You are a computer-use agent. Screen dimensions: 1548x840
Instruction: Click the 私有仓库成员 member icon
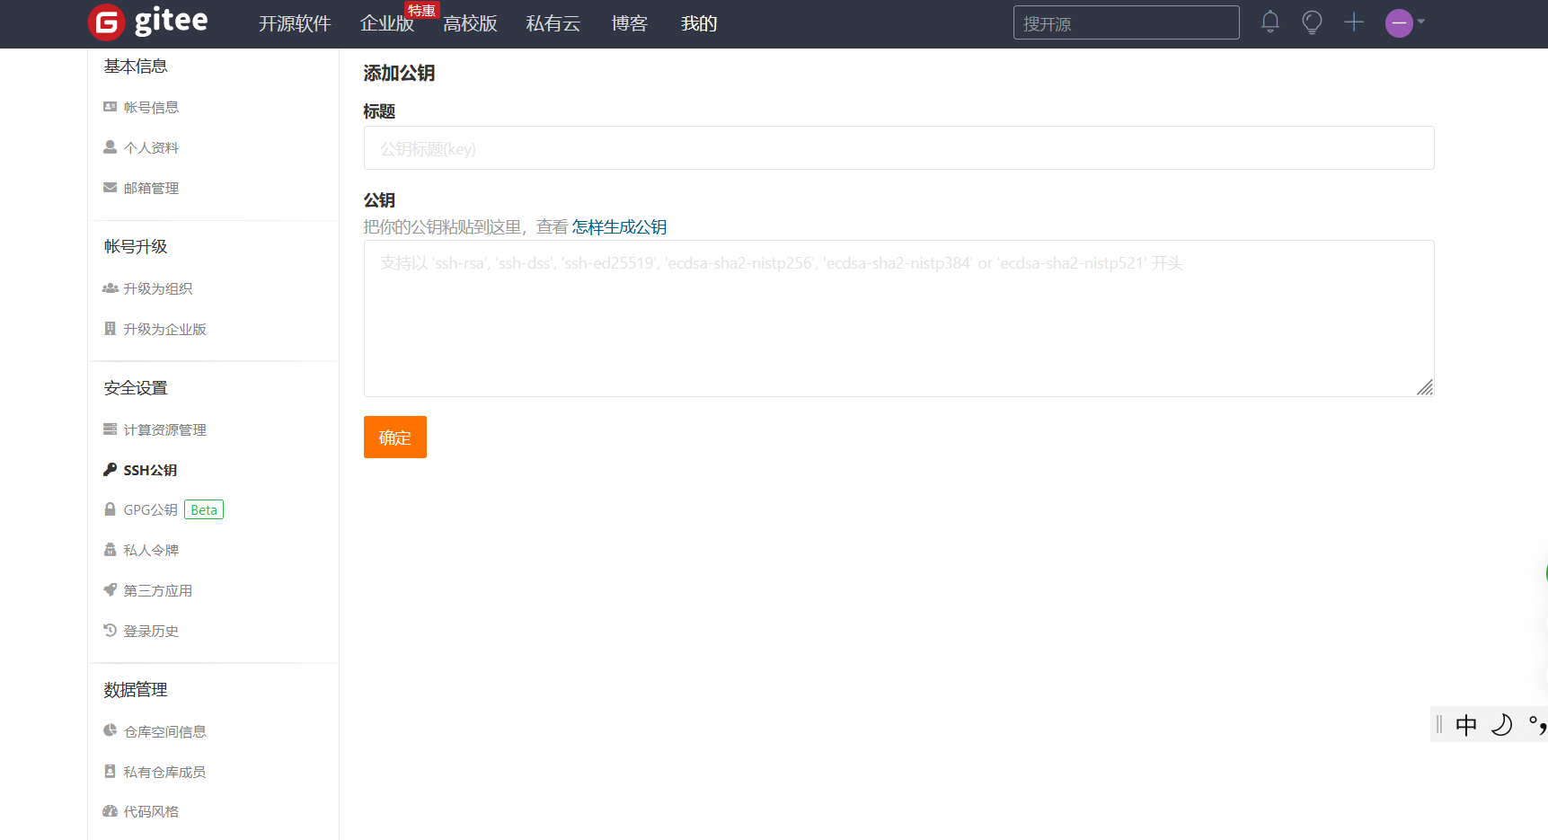[111, 772]
